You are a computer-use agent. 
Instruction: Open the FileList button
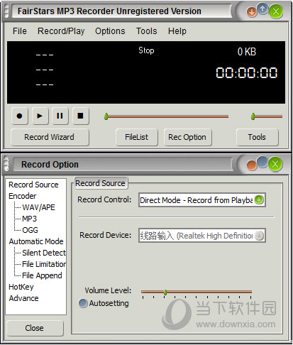click(x=136, y=137)
